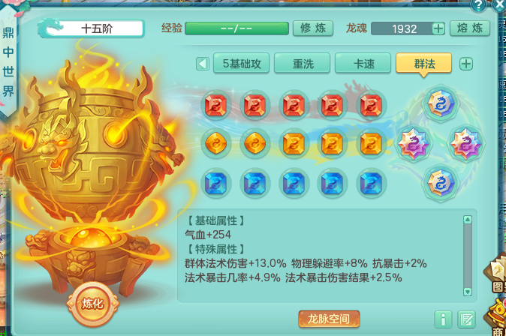Add 龙魂 with the plus button
The image size is (506, 336).
pos(438,28)
